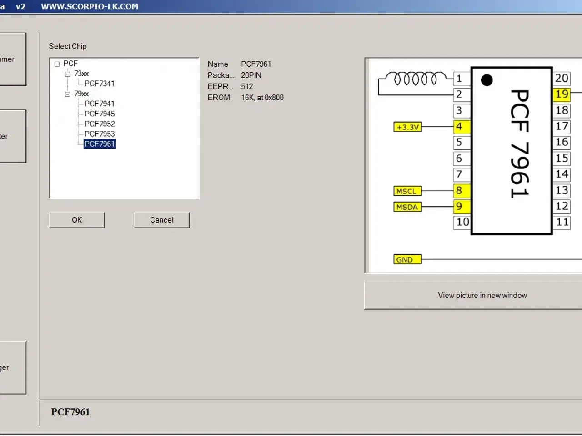
Task: Click the +3.3V pin label
Action: click(x=407, y=127)
